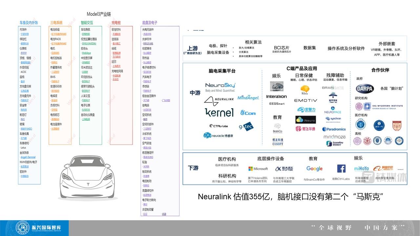Image resolution: width=420 pixels, height=236 pixels.
Task: Click the 视友科技 CUSOFT logo
Action: coord(278,142)
